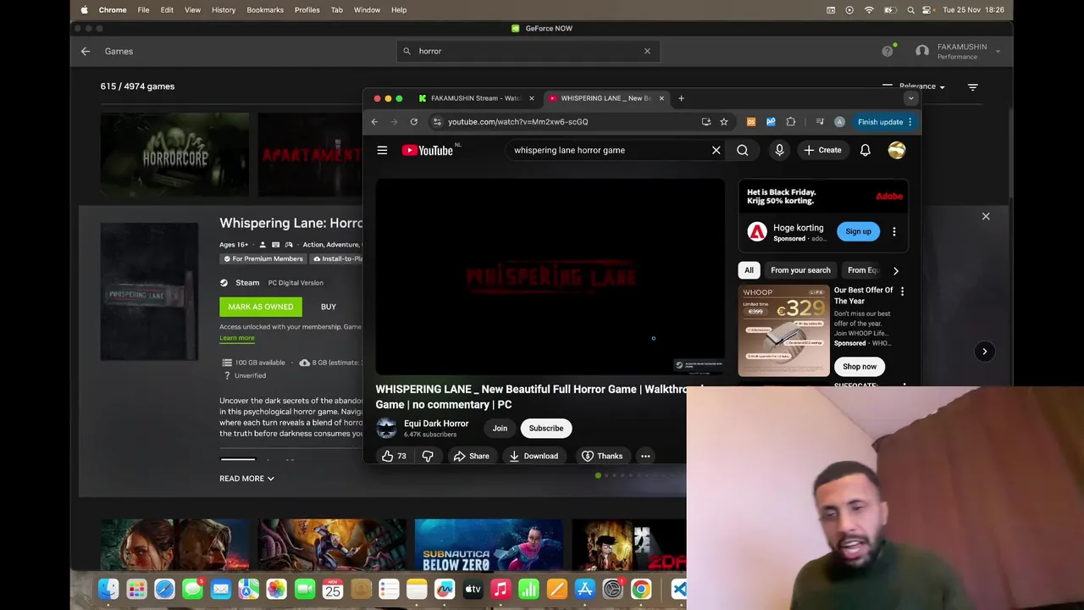Clear YouTube search box text
1084x610 pixels.
(x=716, y=150)
